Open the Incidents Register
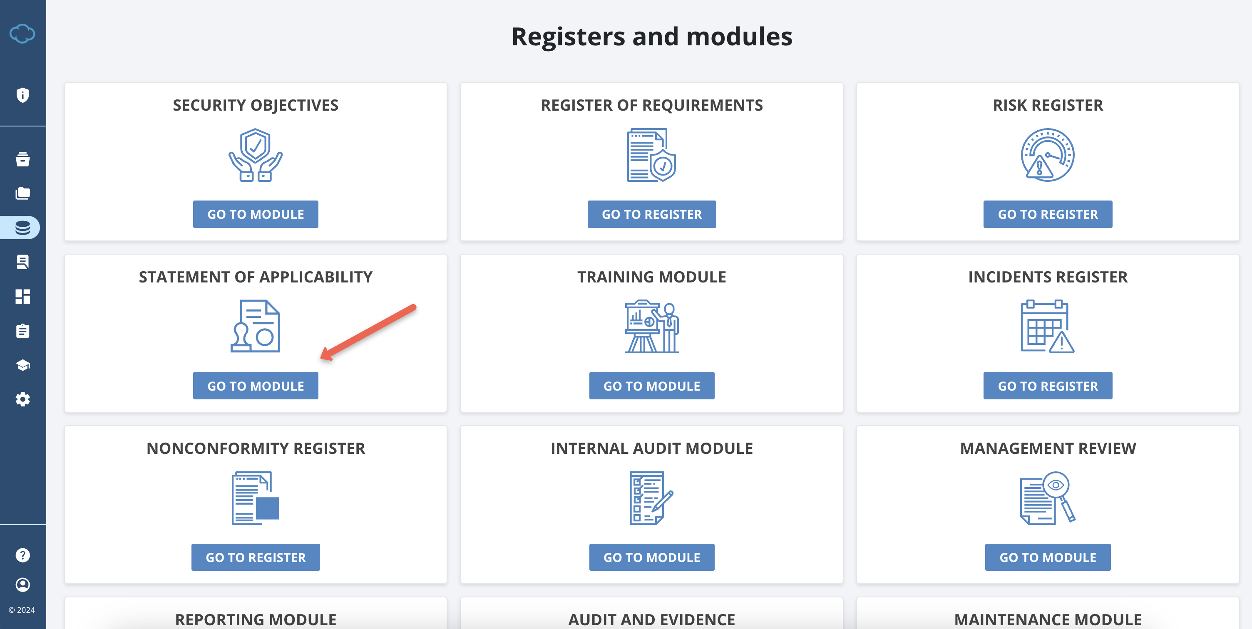 1047,386
